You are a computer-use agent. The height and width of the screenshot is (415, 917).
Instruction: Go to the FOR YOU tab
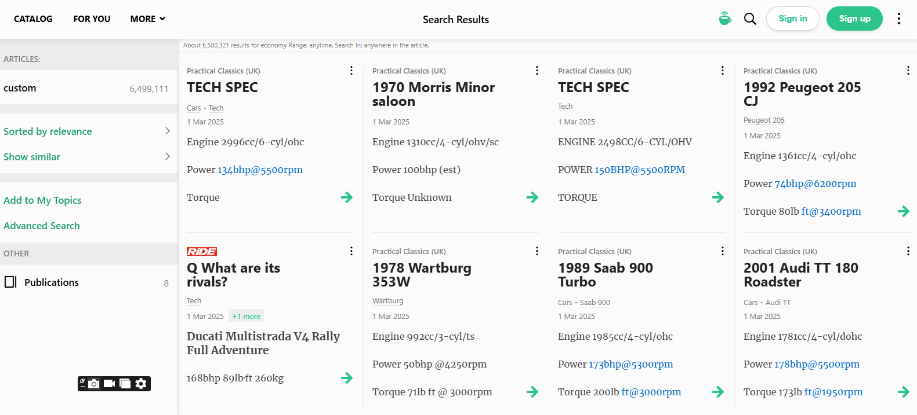click(92, 19)
